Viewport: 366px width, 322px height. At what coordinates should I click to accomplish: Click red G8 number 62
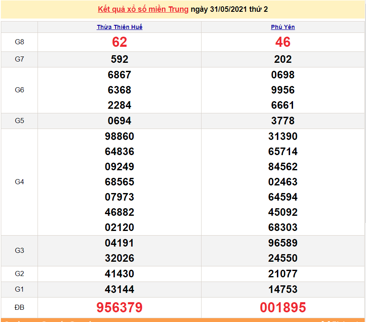[120, 42]
